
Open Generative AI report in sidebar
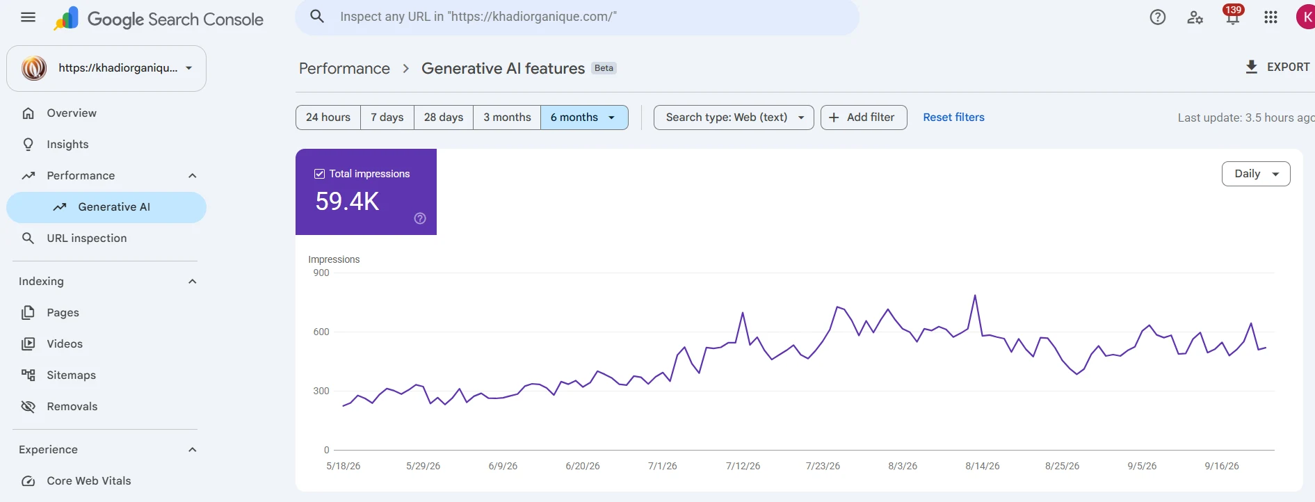[x=106, y=207]
